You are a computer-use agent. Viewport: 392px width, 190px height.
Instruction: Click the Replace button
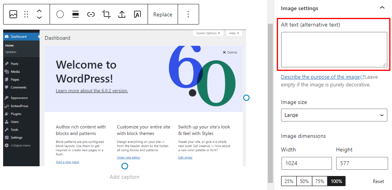point(163,14)
